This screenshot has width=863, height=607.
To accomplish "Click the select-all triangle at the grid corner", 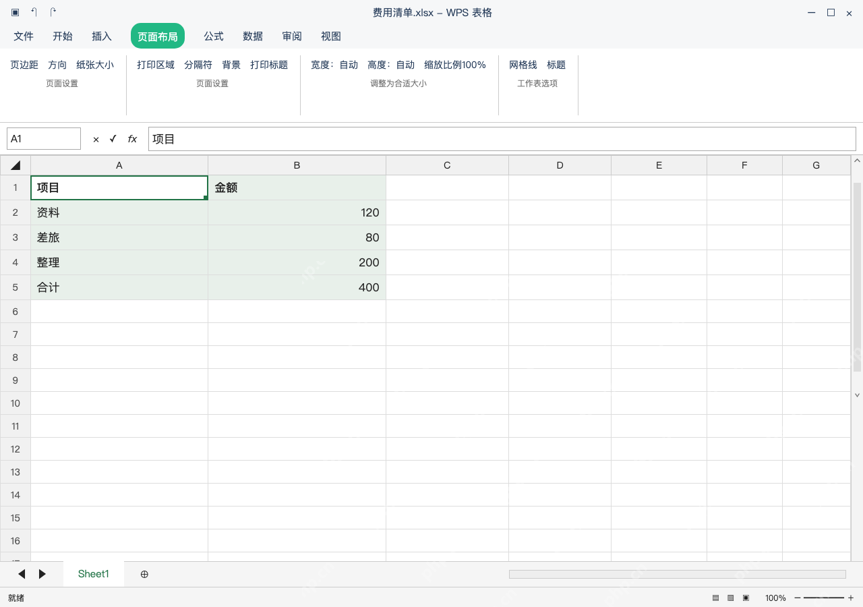I will pos(16,165).
